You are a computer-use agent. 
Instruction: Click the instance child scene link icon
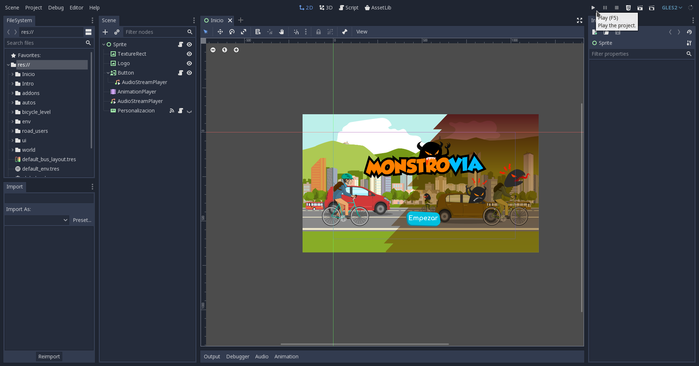tap(117, 32)
